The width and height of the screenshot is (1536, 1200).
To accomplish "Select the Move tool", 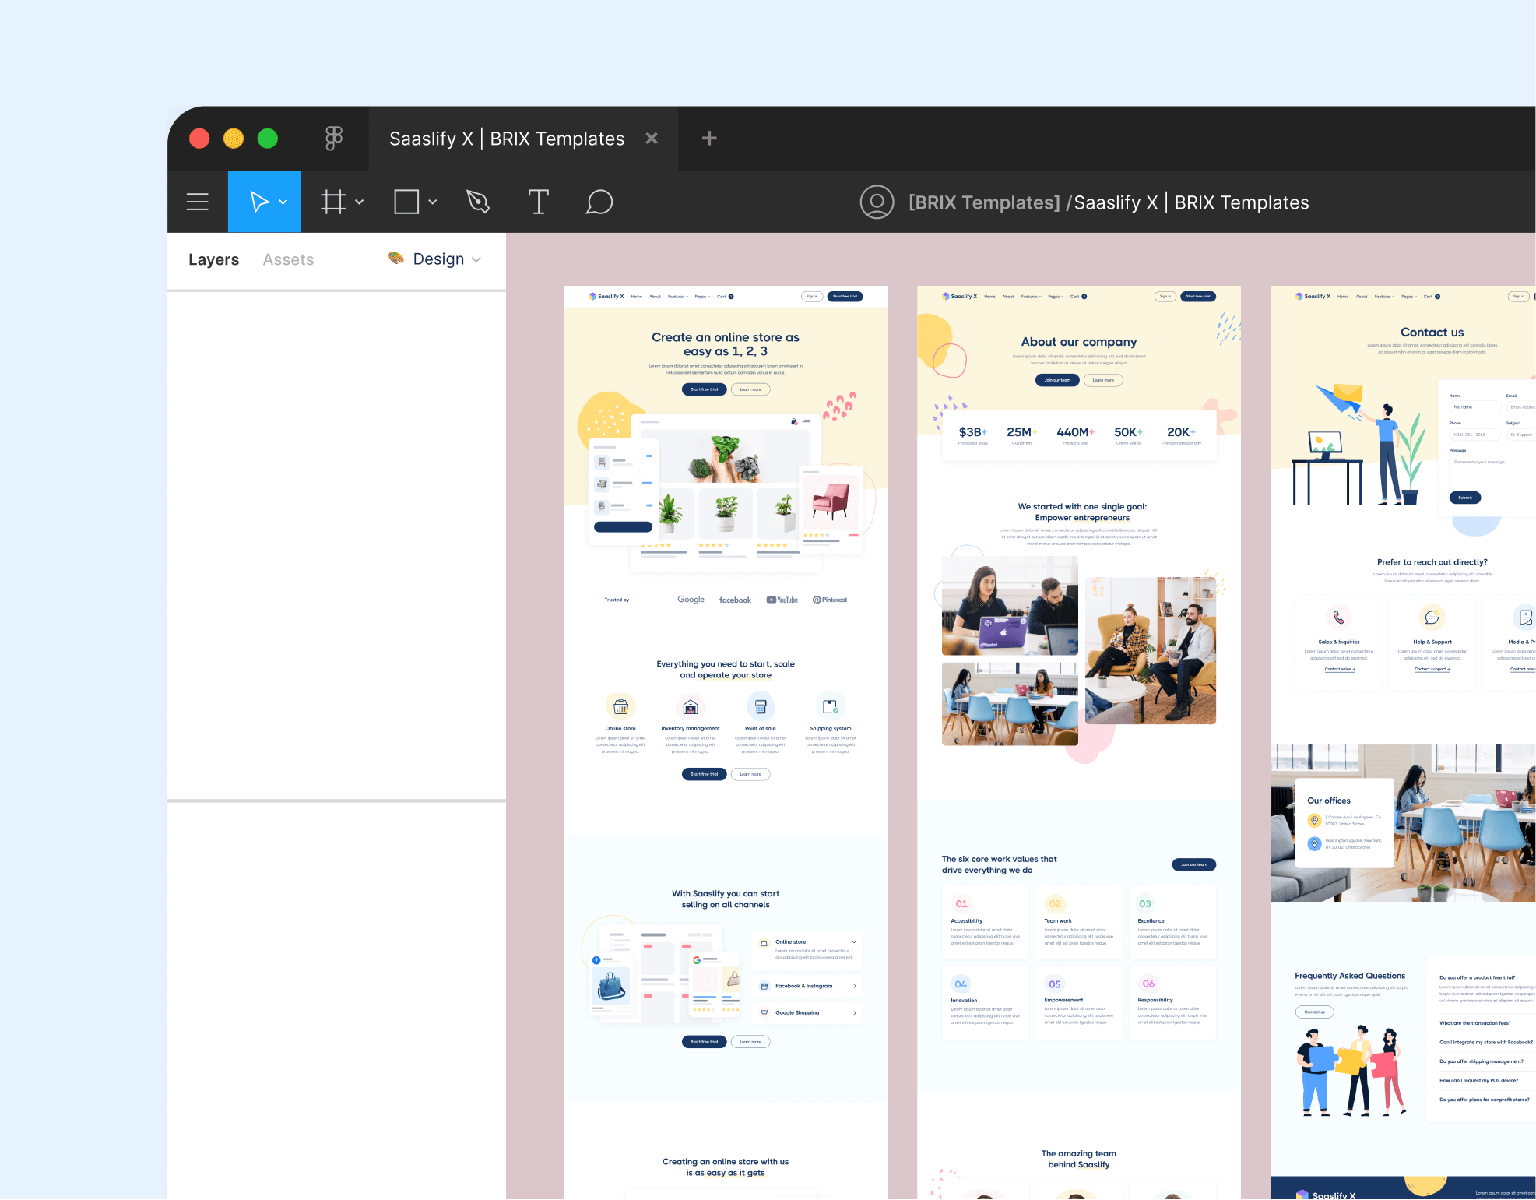I will pyautogui.click(x=258, y=202).
